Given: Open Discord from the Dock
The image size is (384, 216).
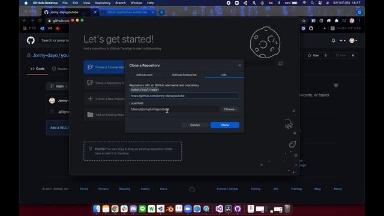Looking at the screenshot, I should click(x=133, y=209).
